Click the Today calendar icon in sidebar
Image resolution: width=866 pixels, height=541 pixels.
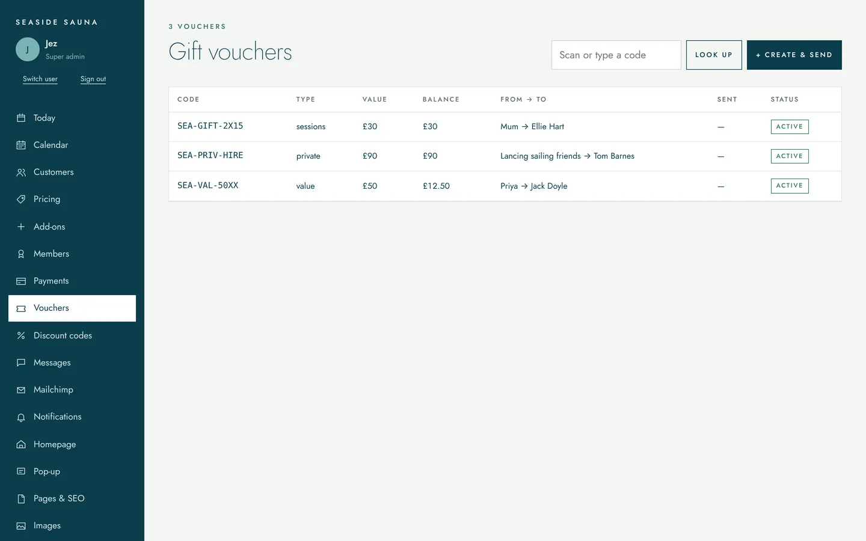click(21, 118)
